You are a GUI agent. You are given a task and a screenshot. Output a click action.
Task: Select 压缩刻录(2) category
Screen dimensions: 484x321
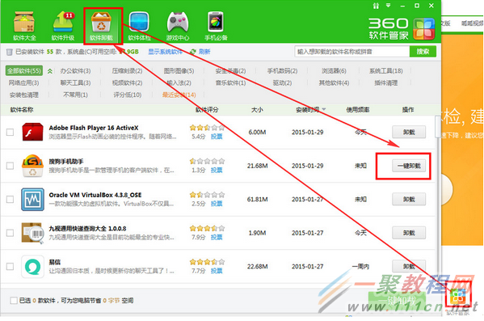coord(127,71)
